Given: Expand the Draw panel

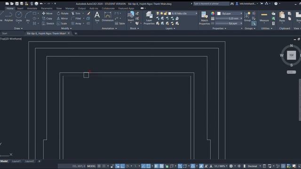Looking at the screenshot, I should pos(18,28).
